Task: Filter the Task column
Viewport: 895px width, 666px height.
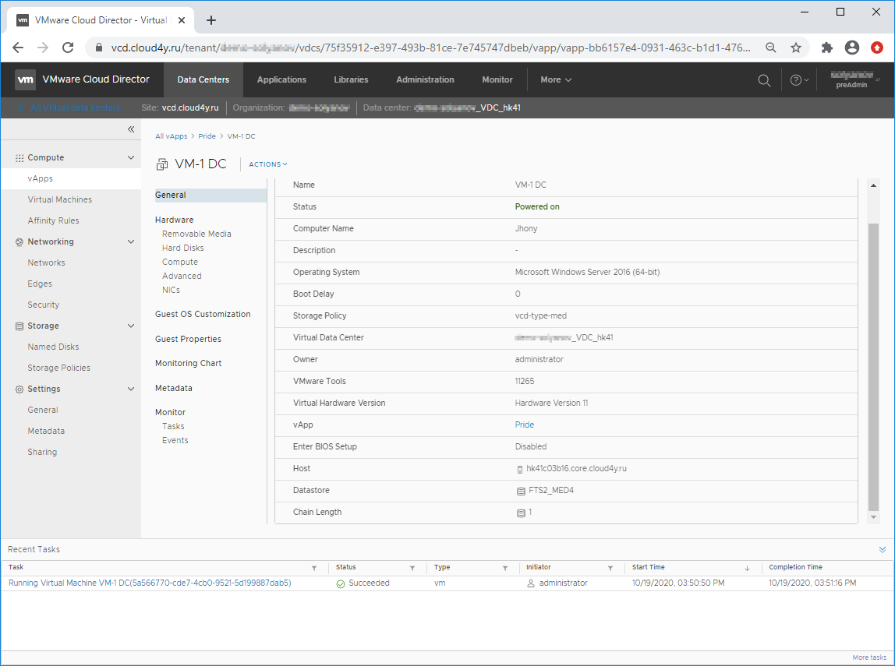Action: click(x=314, y=568)
